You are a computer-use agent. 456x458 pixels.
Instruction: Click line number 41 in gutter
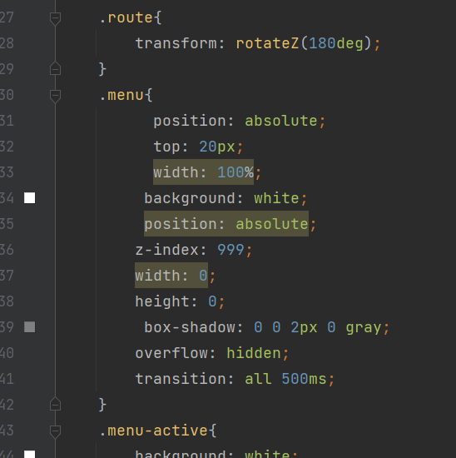tap(7, 379)
